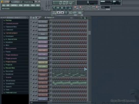
Task: Open the HELP menu
Action: pos(38,5)
